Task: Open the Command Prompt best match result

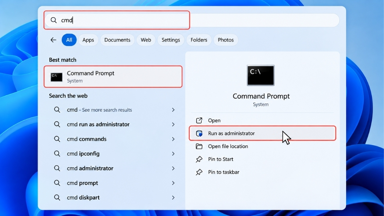Action: click(113, 77)
